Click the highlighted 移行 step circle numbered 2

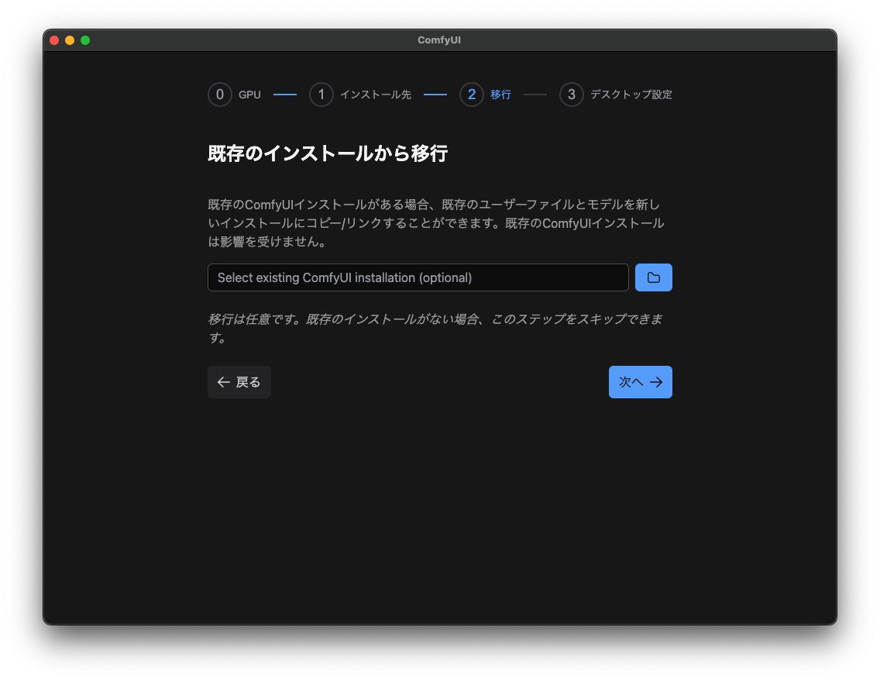pos(471,94)
